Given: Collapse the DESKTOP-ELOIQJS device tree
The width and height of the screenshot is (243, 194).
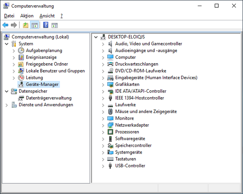Looking at the screenshot, I should click(x=96, y=37).
